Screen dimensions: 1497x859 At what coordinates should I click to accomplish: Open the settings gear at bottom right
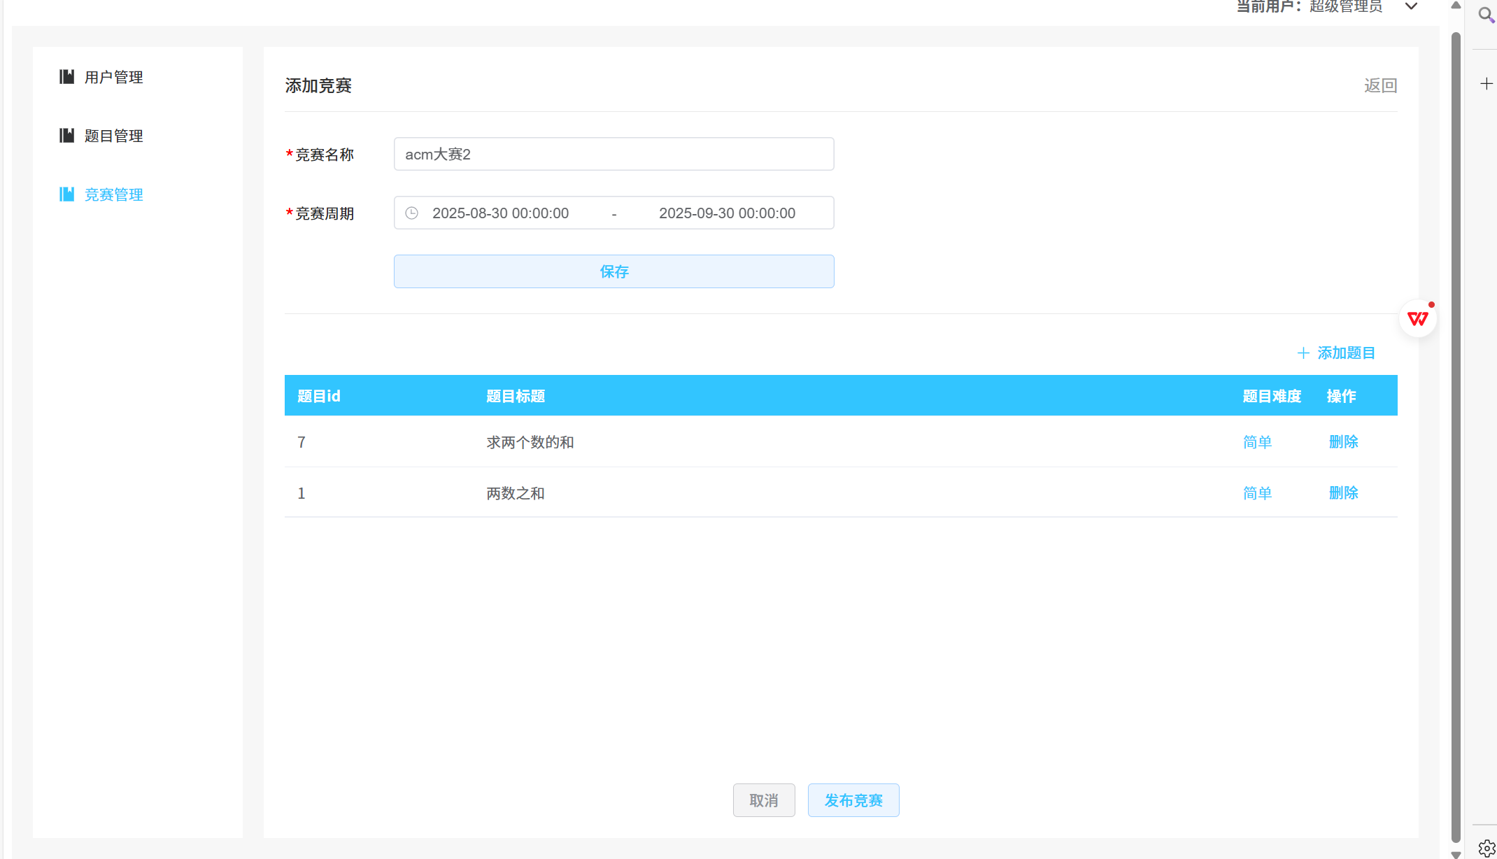click(x=1487, y=849)
